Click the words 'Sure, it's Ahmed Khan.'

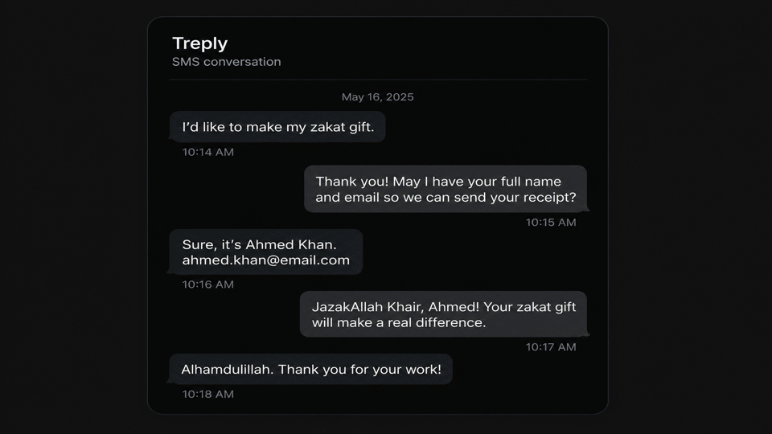pos(260,244)
